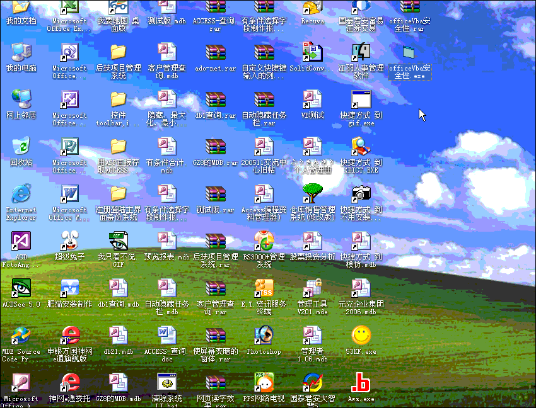536x408 pixels.
Task: Click the 用ASP直接存取ACCESS folder
Action: click(119, 147)
